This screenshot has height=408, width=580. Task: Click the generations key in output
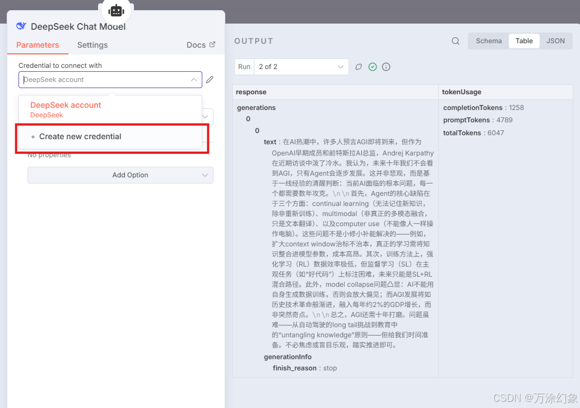256,107
